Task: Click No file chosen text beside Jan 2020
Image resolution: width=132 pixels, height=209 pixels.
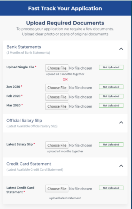Action: [81, 88]
